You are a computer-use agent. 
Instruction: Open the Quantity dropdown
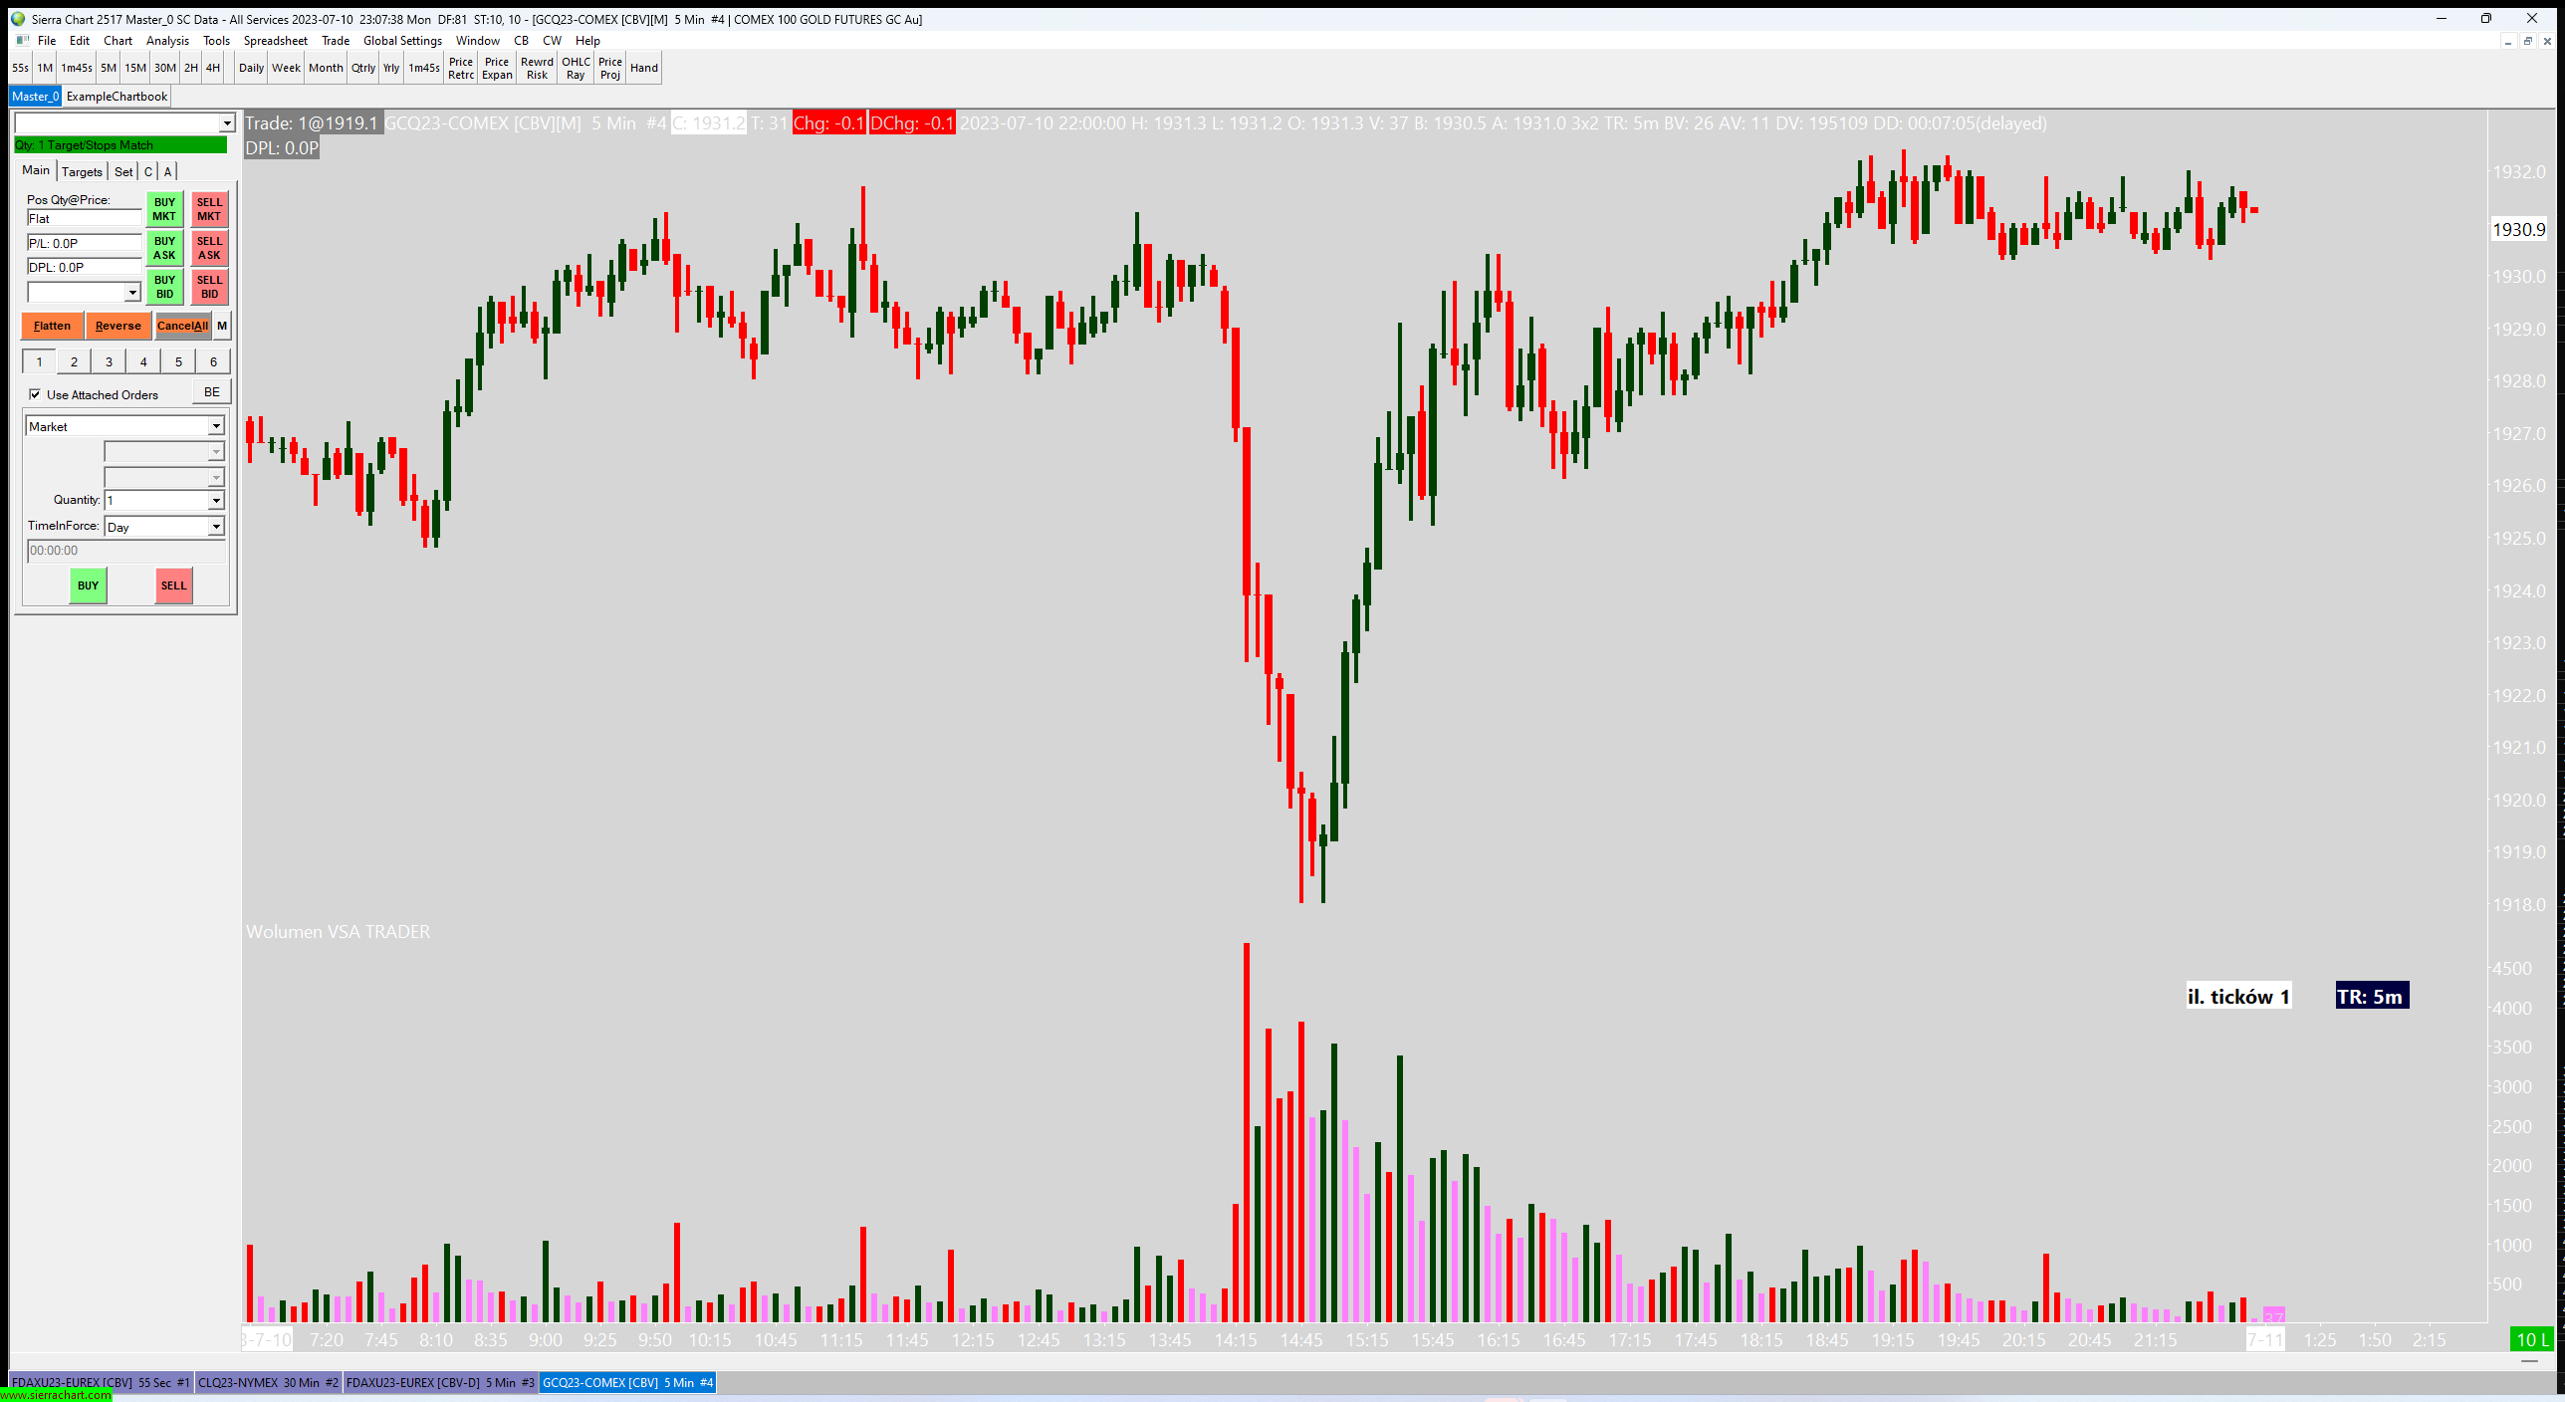216,501
